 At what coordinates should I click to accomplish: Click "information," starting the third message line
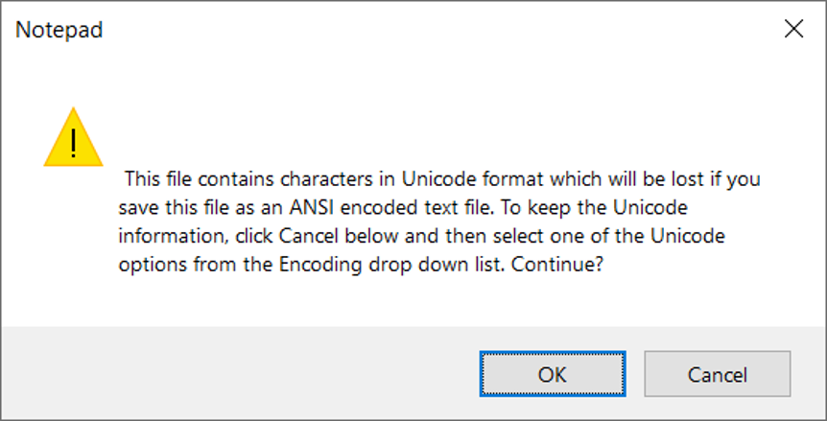coord(174,236)
